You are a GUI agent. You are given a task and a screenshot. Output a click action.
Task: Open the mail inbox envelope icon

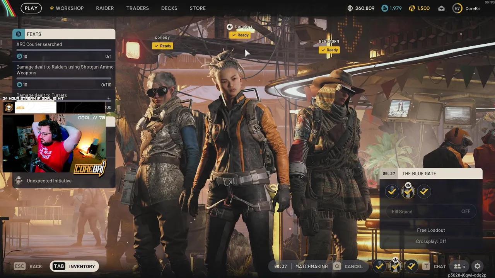click(441, 8)
